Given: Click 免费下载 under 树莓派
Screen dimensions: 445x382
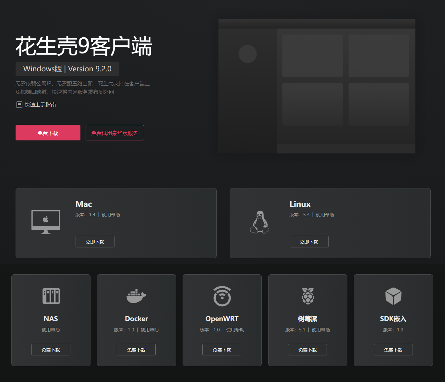Looking at the screenshot, I should coord(307,350).
